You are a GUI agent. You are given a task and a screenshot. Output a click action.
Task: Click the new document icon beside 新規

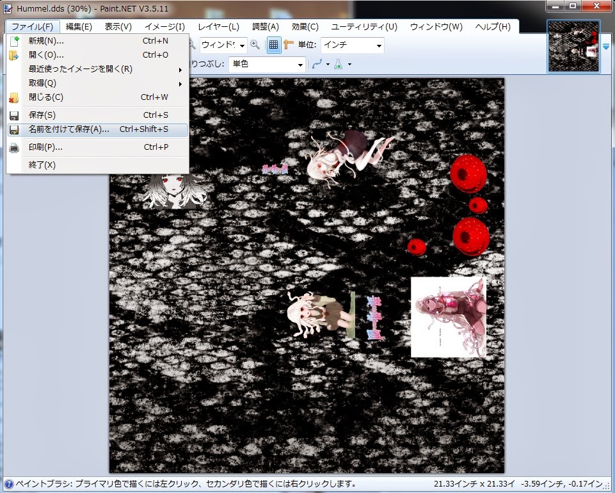point(15,41)
